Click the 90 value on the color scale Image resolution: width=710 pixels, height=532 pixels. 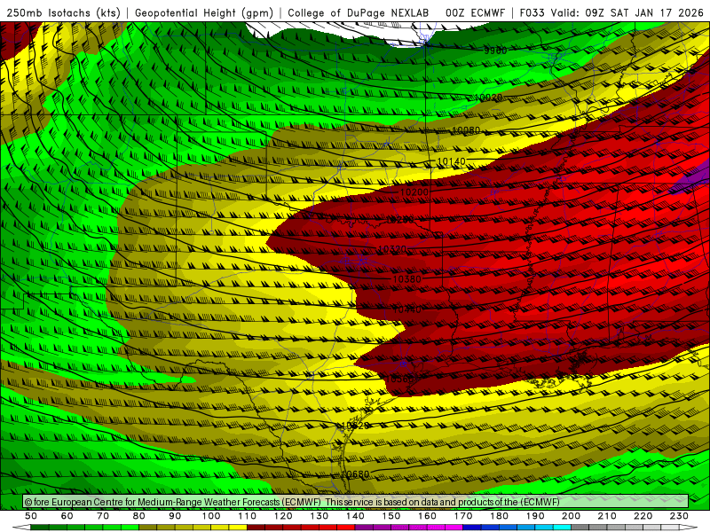click(x=175, y=516)
